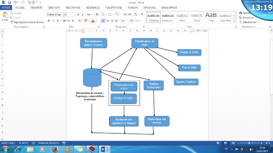Toggle bold formatting (G)

click(49, 21)
